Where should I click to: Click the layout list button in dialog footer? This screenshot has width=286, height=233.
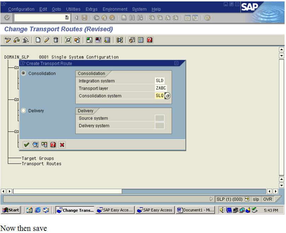(44, 145)
